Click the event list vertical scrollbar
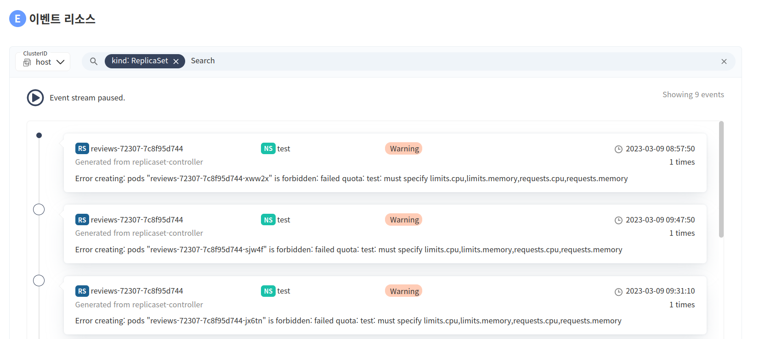The image size is (759, 339). coord(721,179)
